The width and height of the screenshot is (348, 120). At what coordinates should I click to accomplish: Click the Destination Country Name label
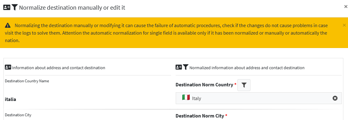(x=27, y=81)
